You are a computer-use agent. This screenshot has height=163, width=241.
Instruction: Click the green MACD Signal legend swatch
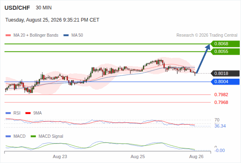pos(33,137)
